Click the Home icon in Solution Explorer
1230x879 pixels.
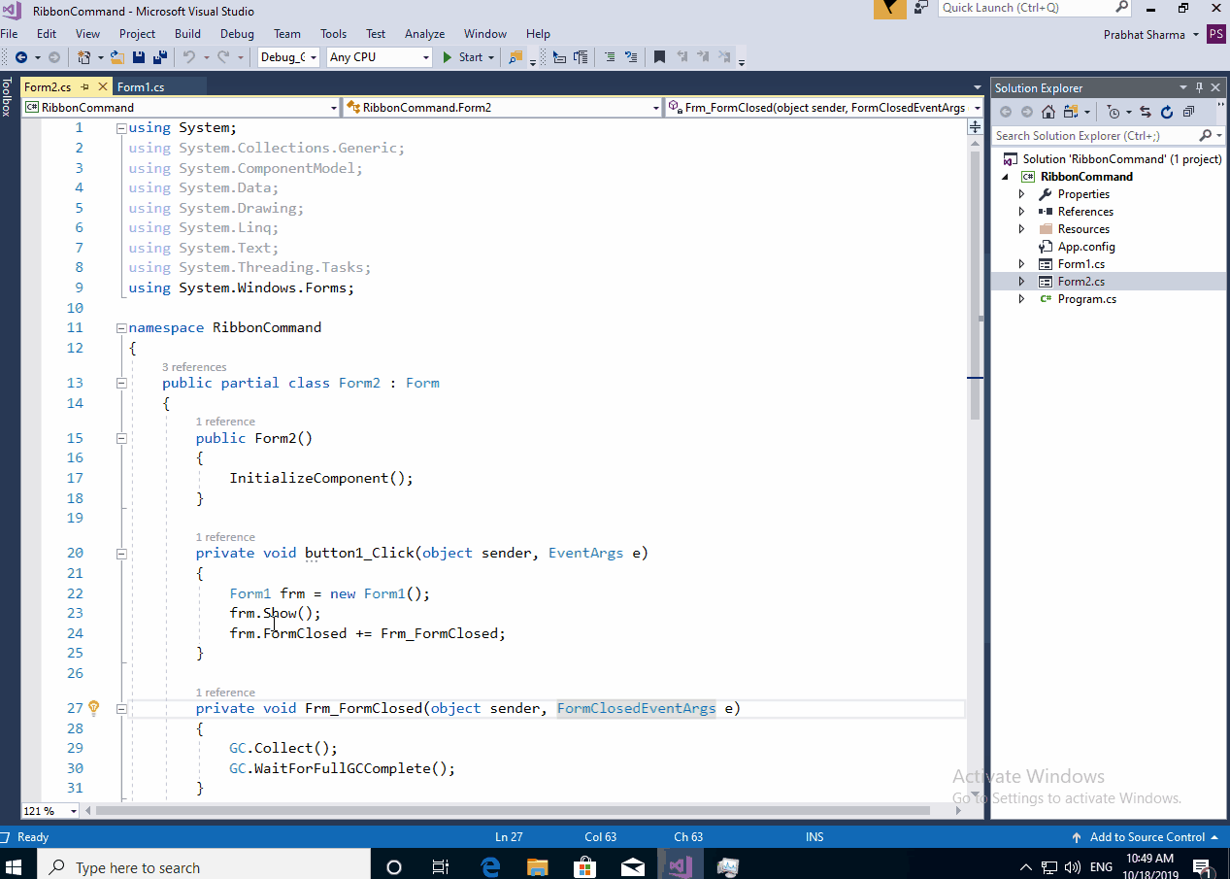pos(1048,112)
